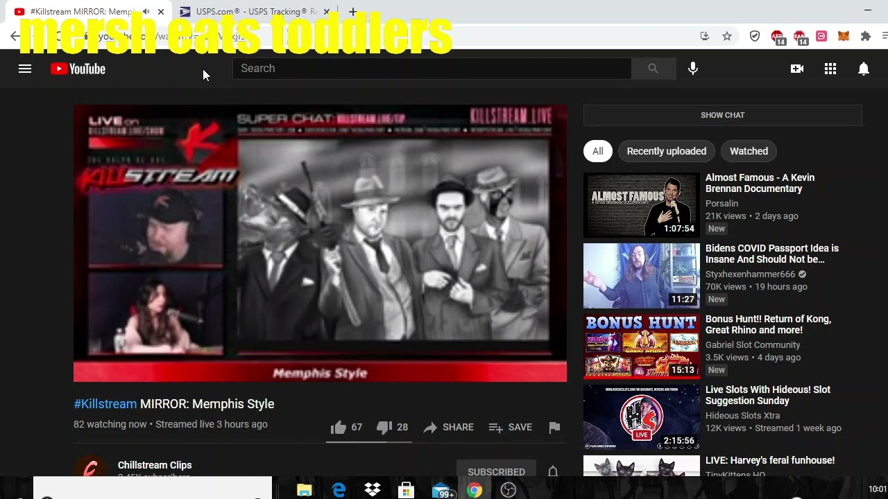888x499 pixels.
Task: Select the Watched filter chip
Action: tap(749, 151)
